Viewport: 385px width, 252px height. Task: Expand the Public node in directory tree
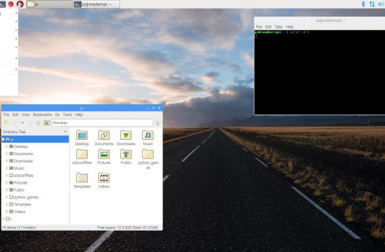[x=7, y=190]
